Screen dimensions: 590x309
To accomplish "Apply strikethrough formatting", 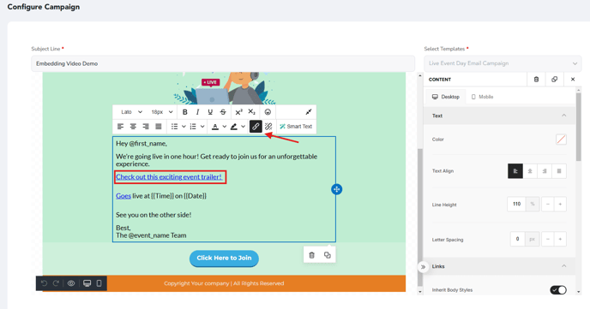I will tap(223, 112).
